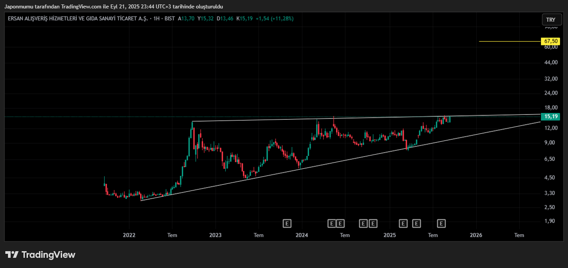This screenshot has height=268, width=568.
Task: Click the K15,19 close value
Action: (244, 18)
